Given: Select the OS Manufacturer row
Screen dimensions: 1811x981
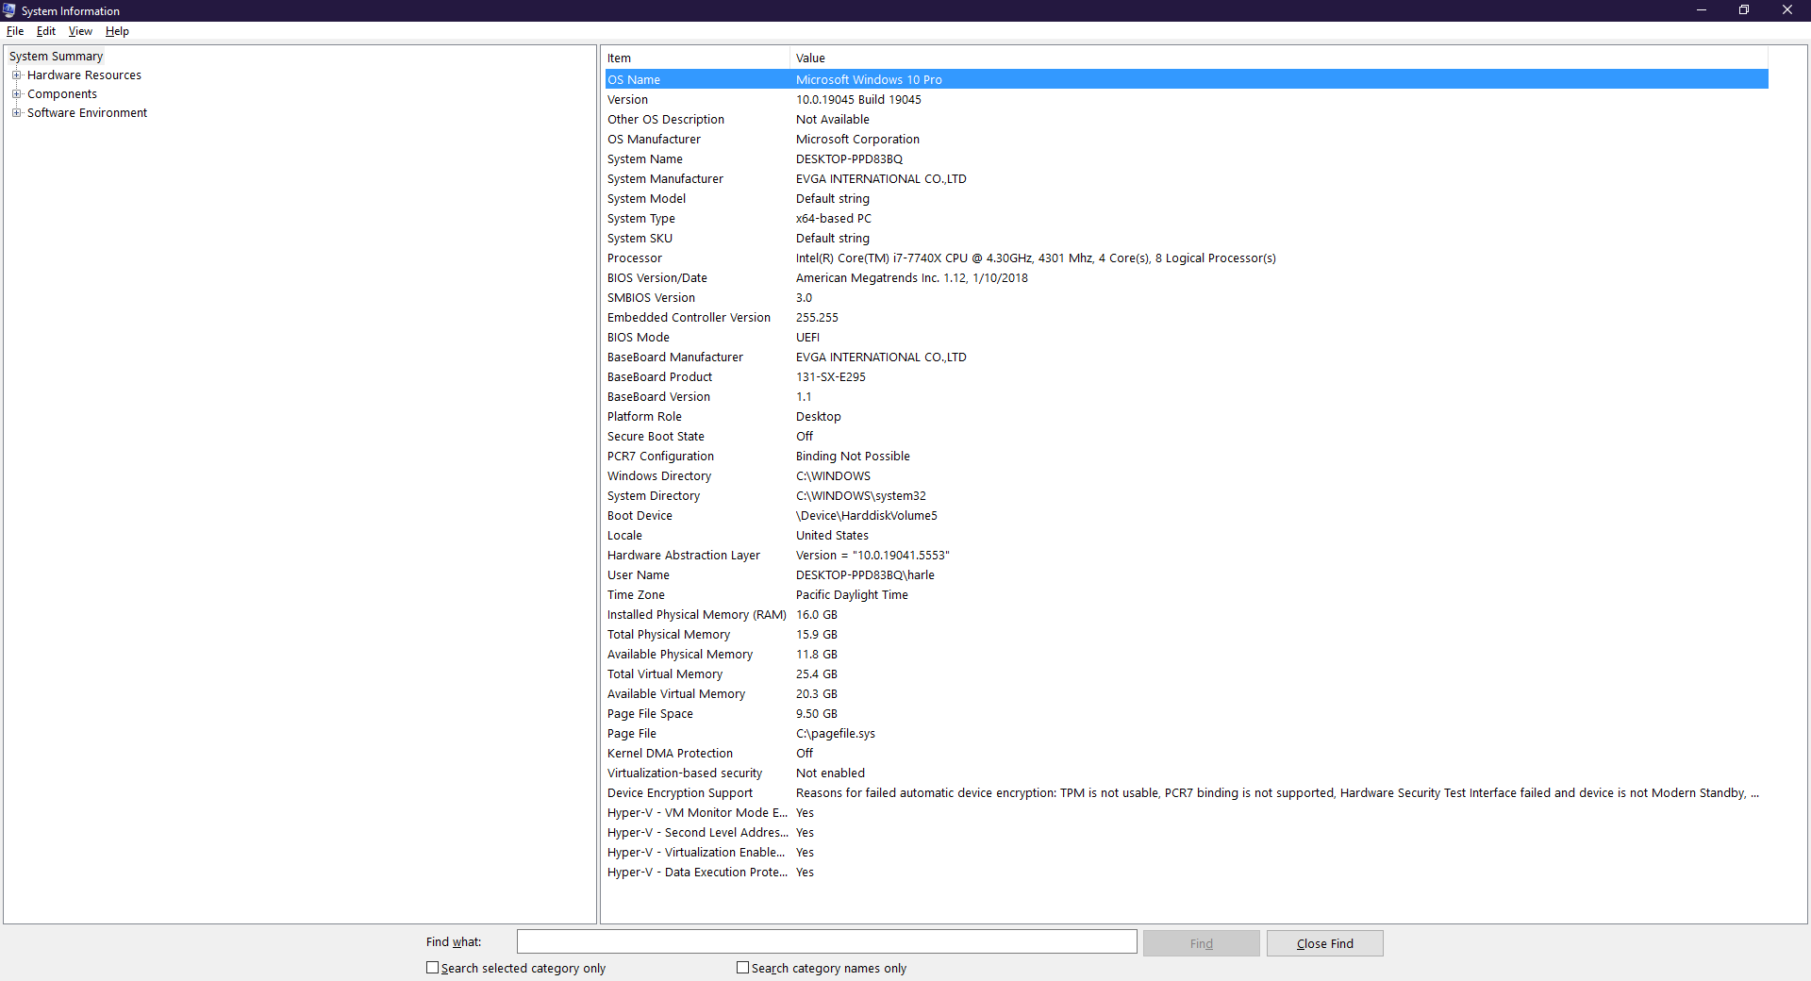Looking at the screenshot, I should (x=1187, y=140).
